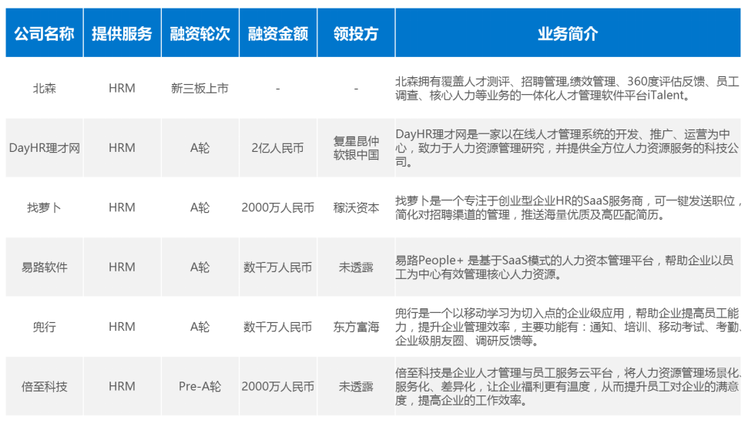Click HRM in the 倍至科技 row
748x424 pixels.
pos(122,387)
